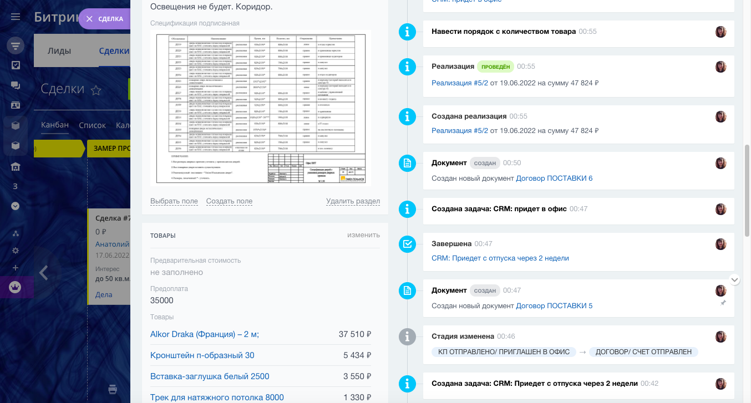Open document Договор ПОСТАВКИ 6
751x403 pixels.
coord(554,178)
